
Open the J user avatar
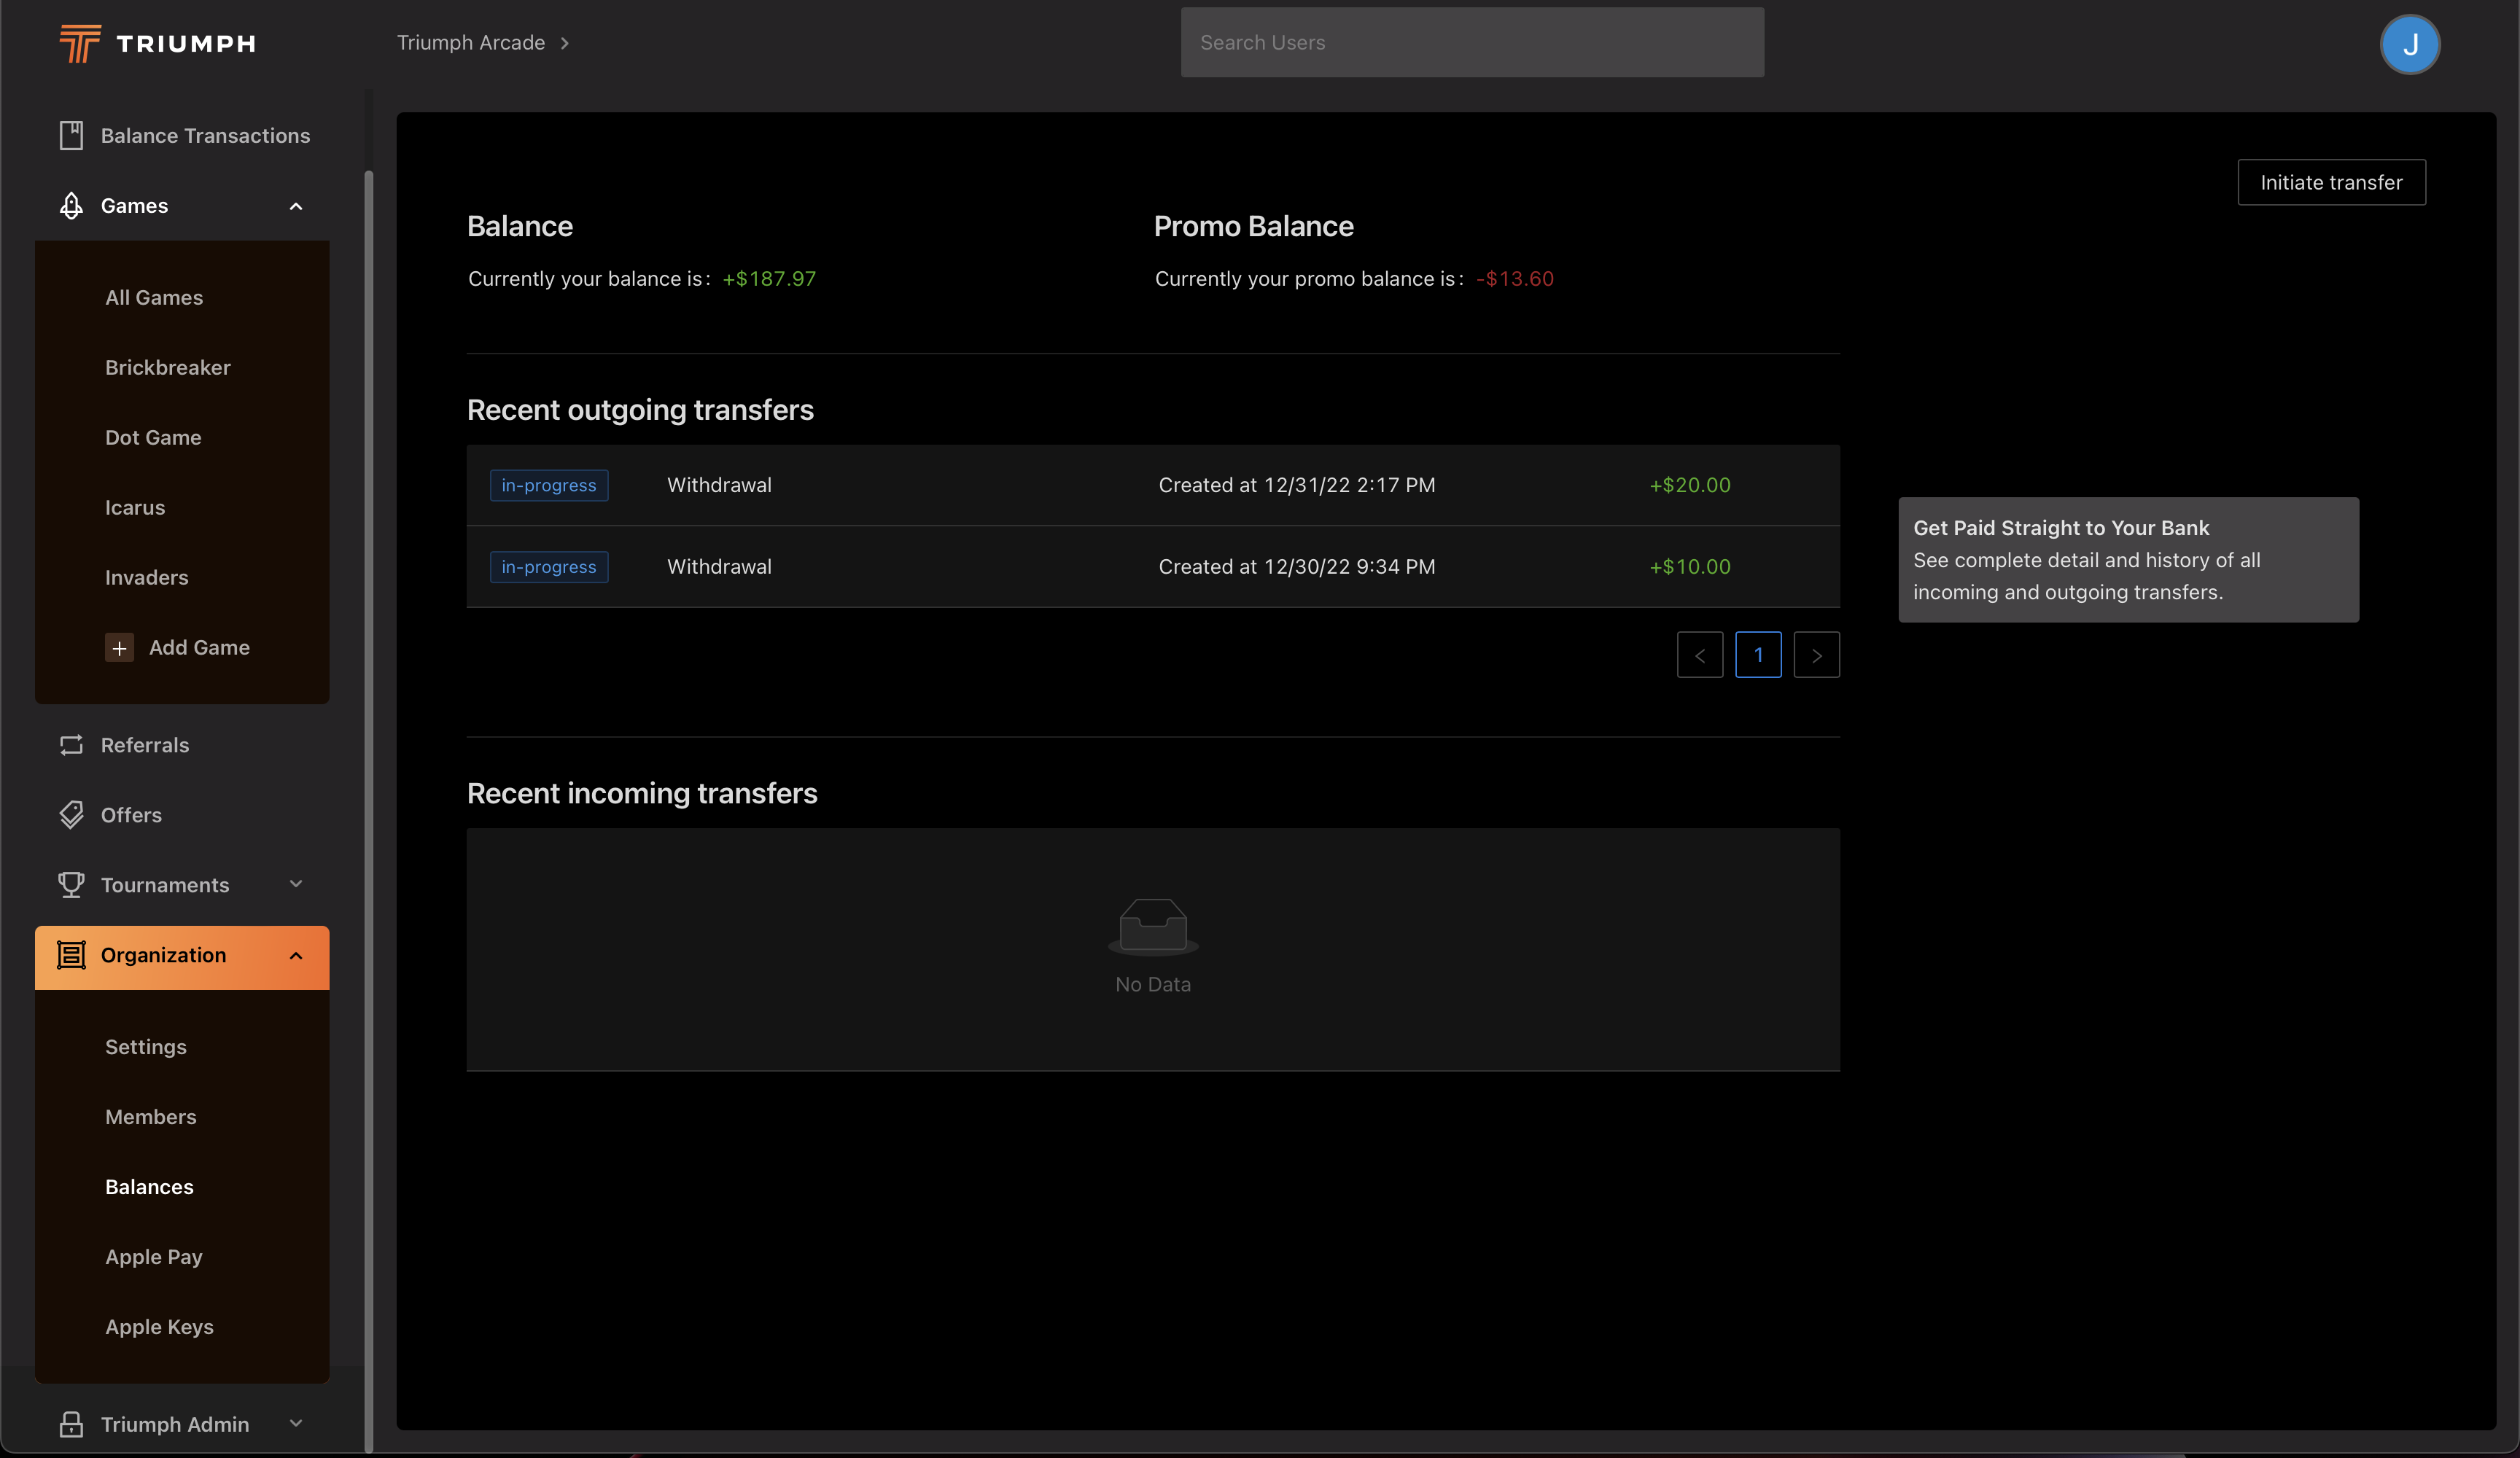point(2409,44)
